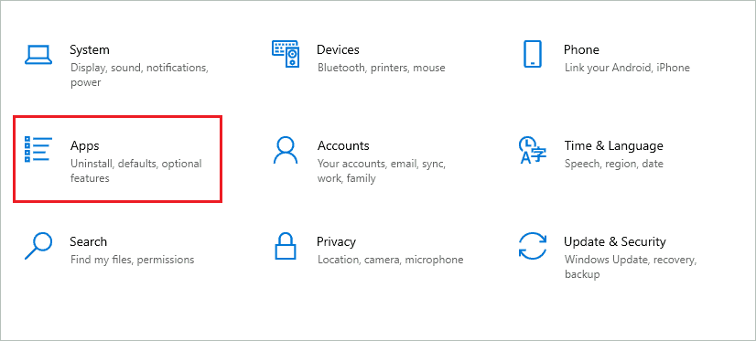
Task: Open the Phone settings title
Action: (581, 50)
